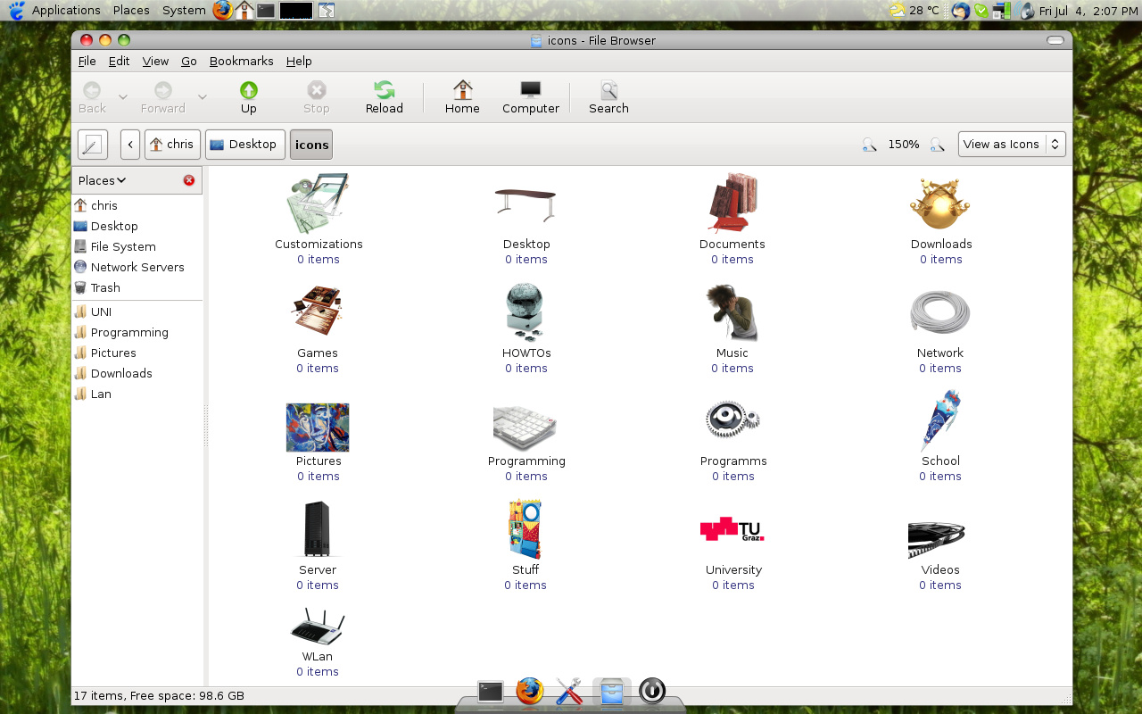Click the Up toolbar button
This screenshot has width=1142, height=714.
(x=249, y=97)
